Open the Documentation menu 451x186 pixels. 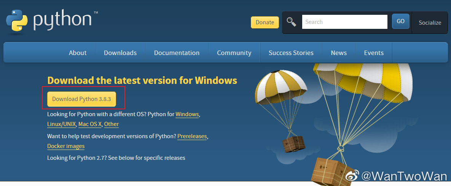[x=177, y=53]
